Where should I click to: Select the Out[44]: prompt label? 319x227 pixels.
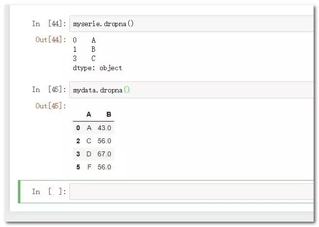(x=50, y=40)
